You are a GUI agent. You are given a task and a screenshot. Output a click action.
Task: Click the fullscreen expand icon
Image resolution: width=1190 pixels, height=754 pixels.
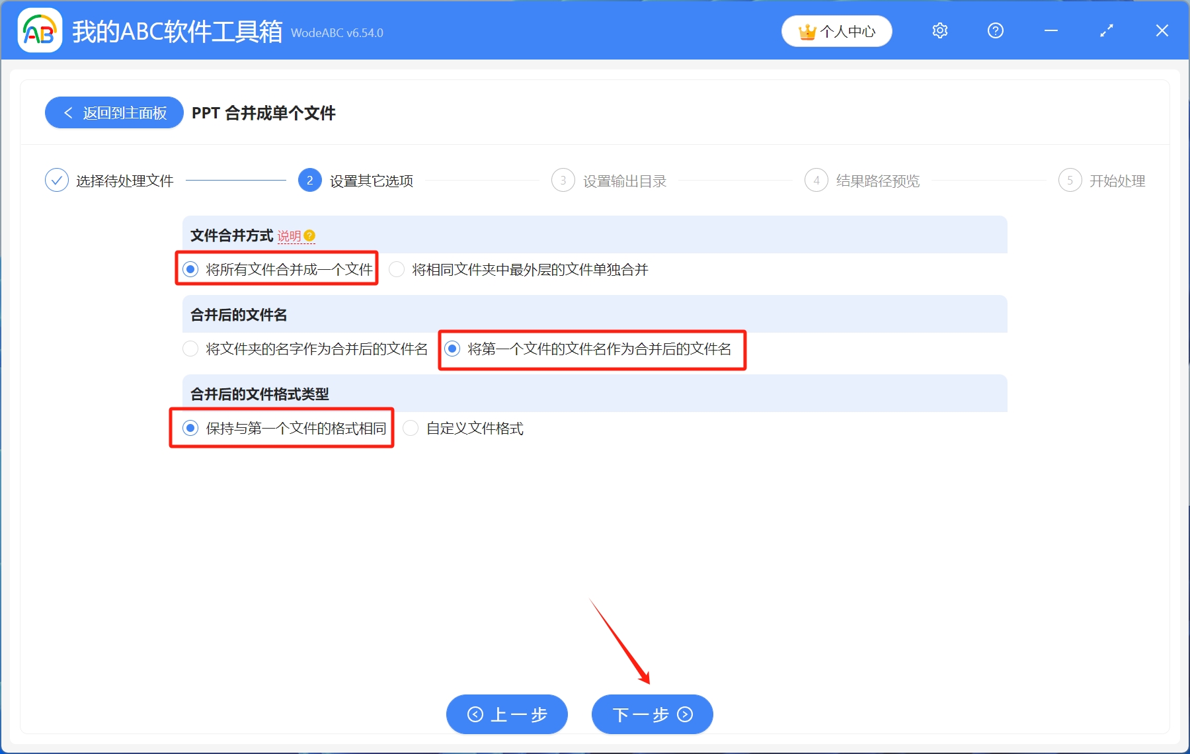1105,30
